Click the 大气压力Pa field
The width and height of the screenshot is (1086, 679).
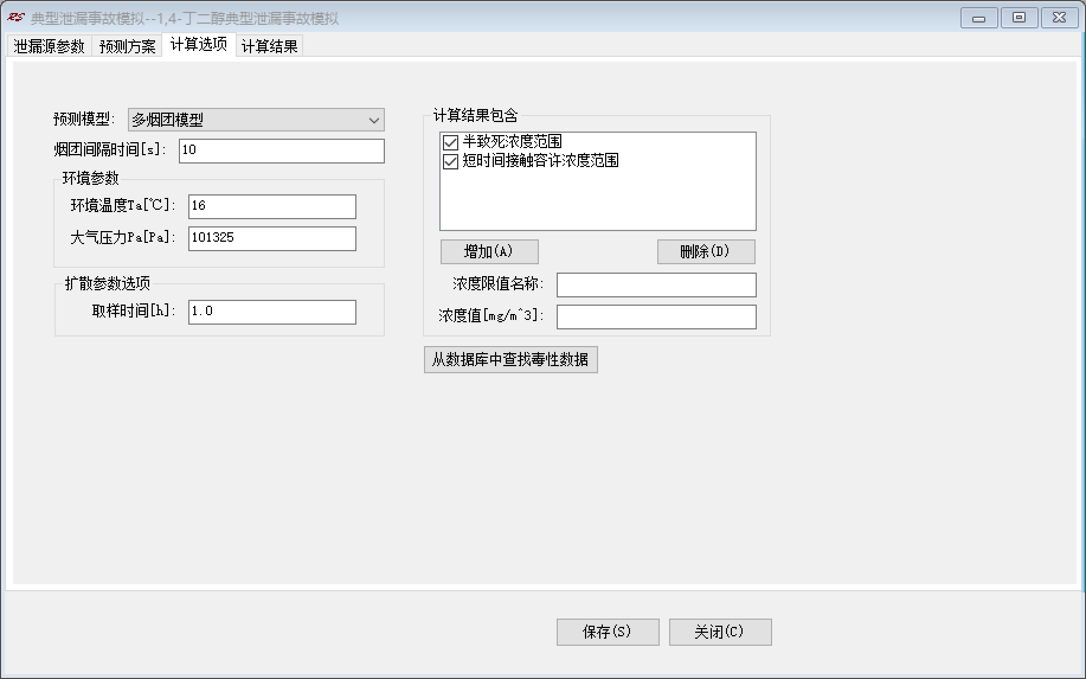(272, 238)
